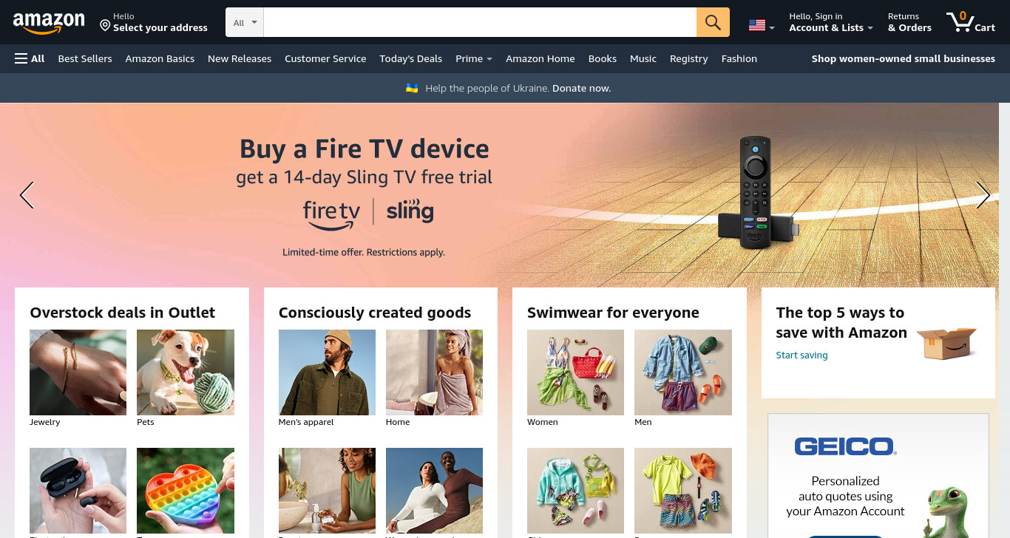The width and height of the screenshot is (1010, 538).
Task: Open the hamburger All menu
Action: pyautogui.click(x=30, y=58)
